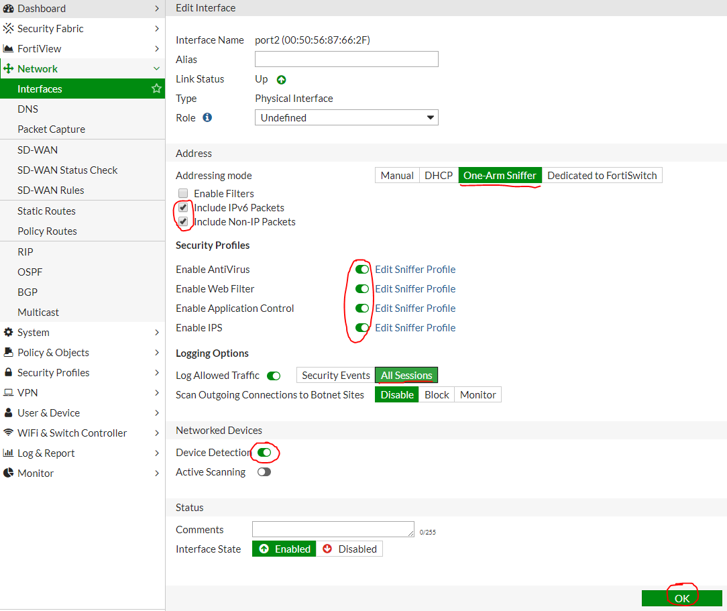
Task: Click the Comments text box
Action: [333, 529]
